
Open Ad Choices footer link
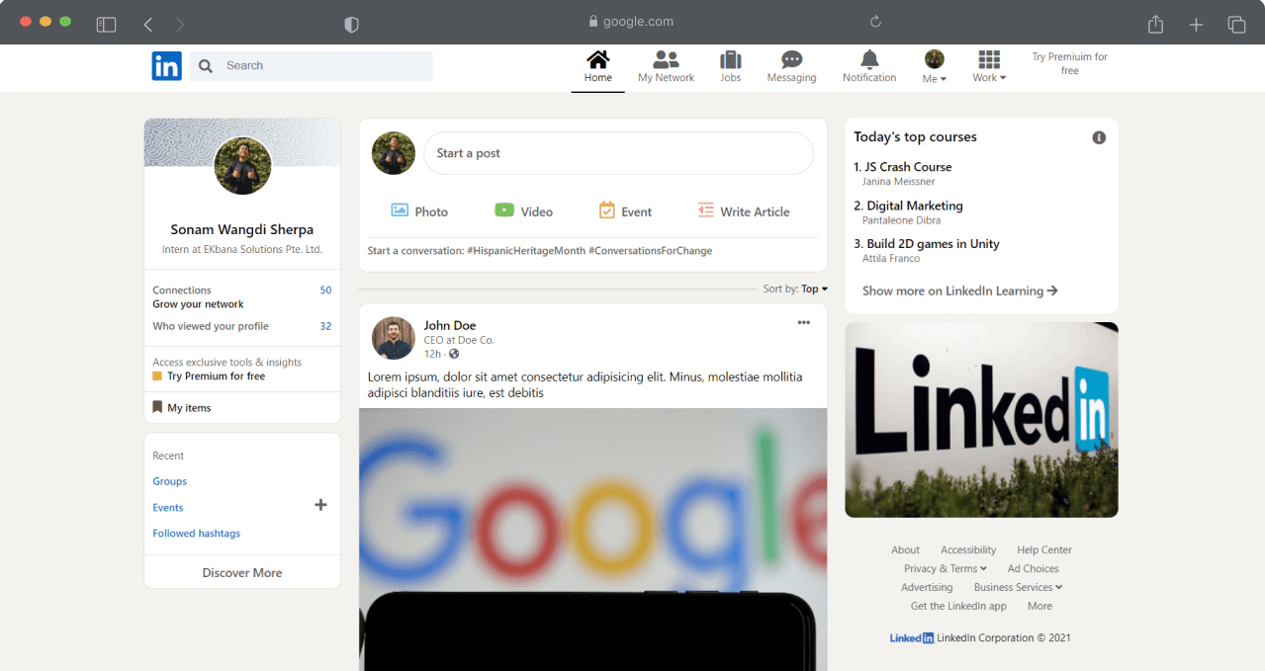[x=1034, y=569]
